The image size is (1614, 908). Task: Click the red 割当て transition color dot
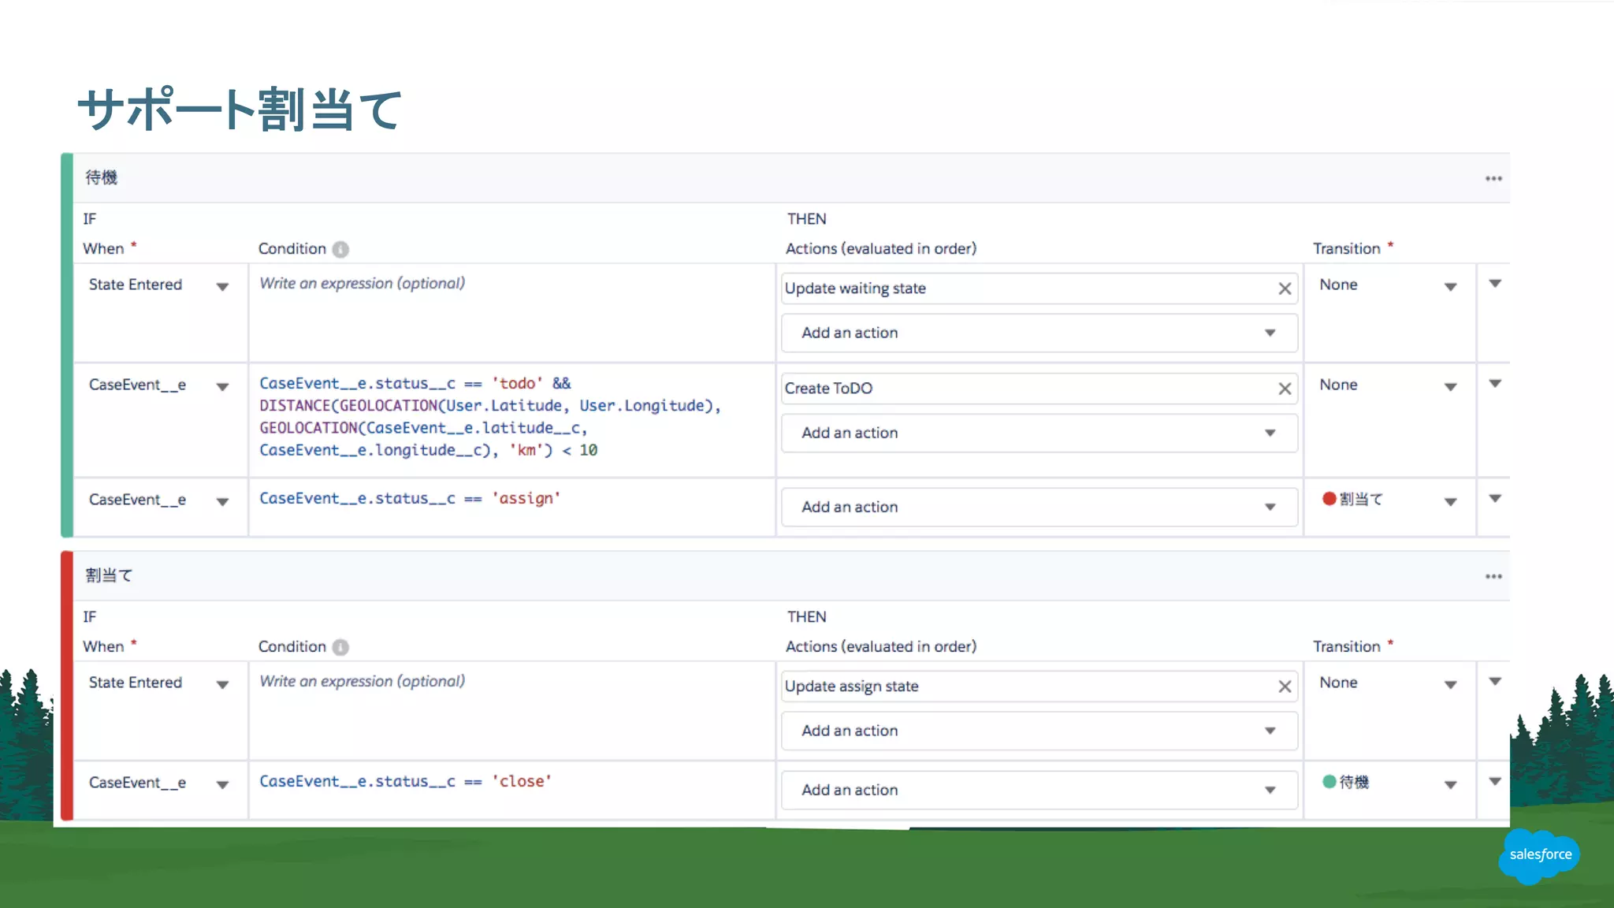(1330, 498)
